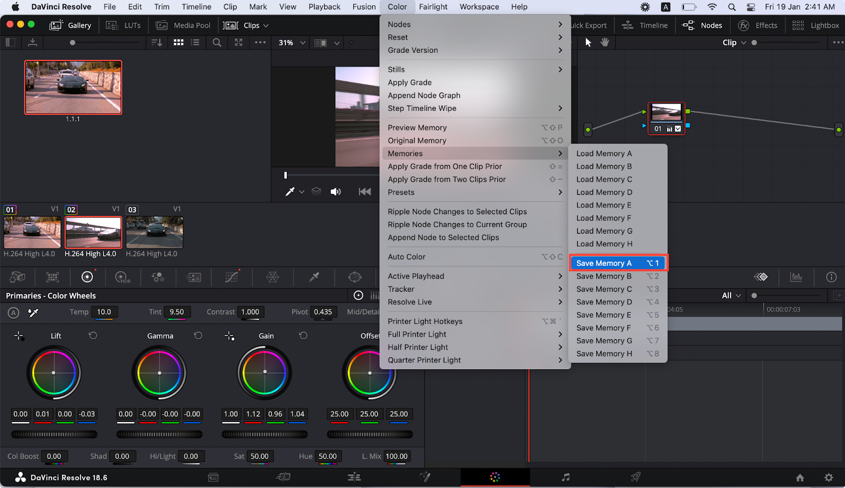Select the arrow pointer tool in node editor

(588, 42)
